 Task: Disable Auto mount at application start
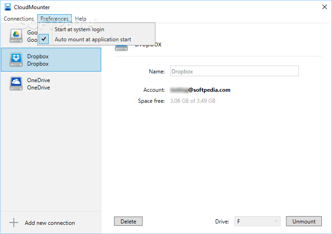pos(92,39)
